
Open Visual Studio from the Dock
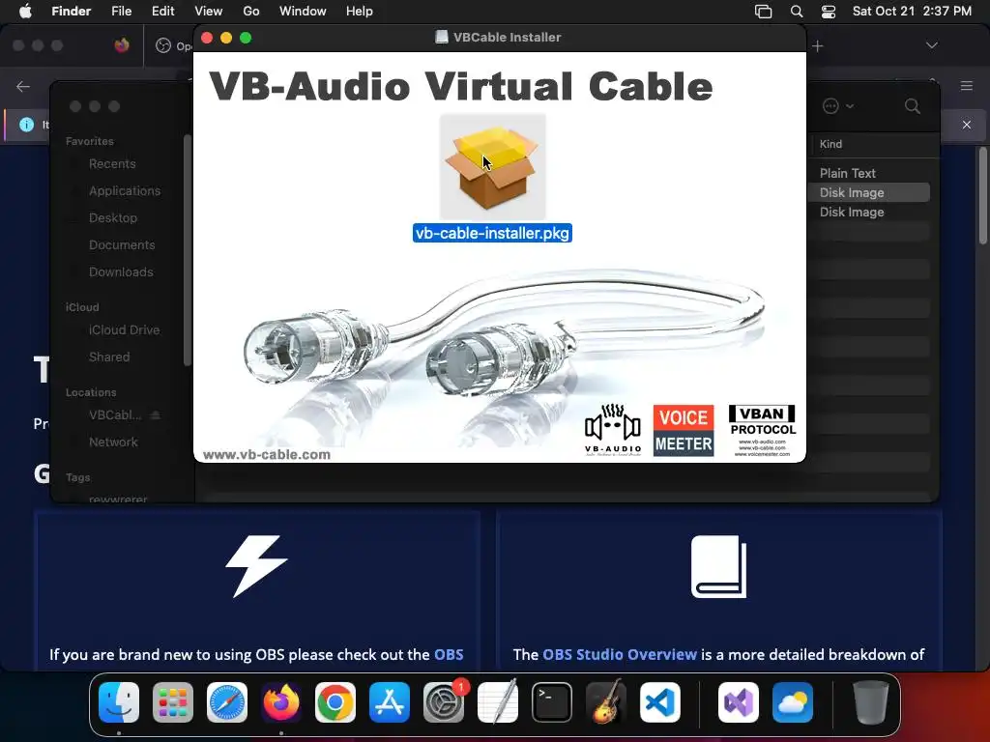[738, 702]
